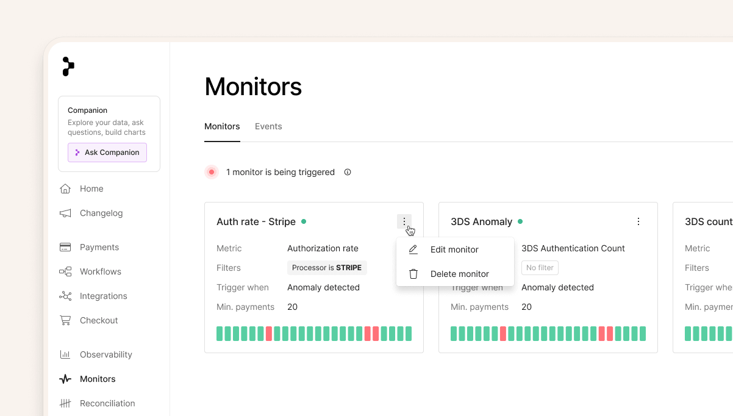This screenshot has width=733, height=416.
Task: Click the green status dot beside 3DS Anomaly
Action: pyautogui.click(x=520, y=221)
